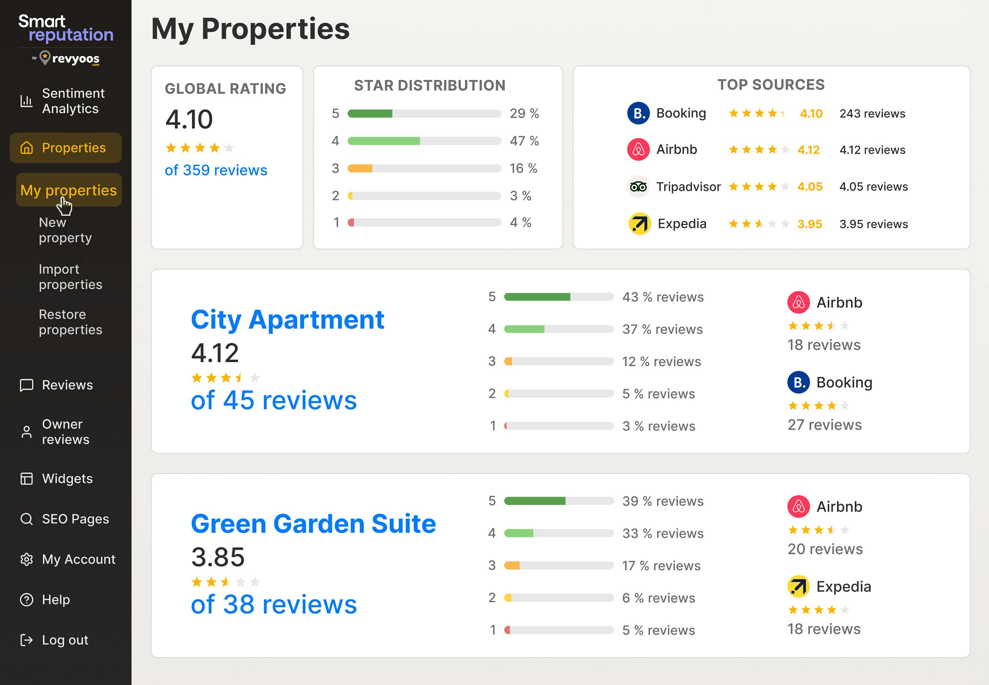This screenshot has width=989, height=685.
Task: Click the Log out arrow icon
Action: (26, 640)
